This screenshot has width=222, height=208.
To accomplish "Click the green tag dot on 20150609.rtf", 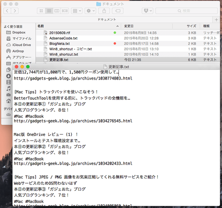I will coord(115,33).
